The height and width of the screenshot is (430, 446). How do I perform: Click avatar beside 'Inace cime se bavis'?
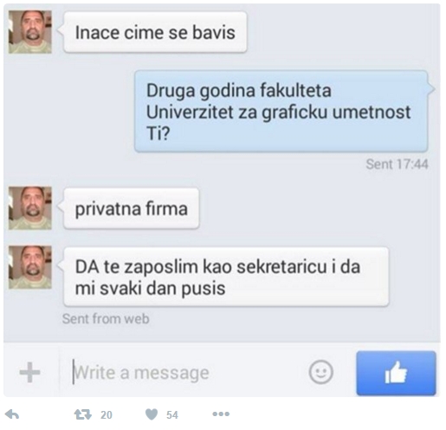(30, 32)
